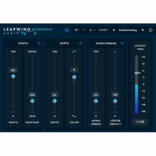Viewport: 156px width, 156px height.
Task: Click the -1.2 dB output trim readout
Action: pos(140,122)
